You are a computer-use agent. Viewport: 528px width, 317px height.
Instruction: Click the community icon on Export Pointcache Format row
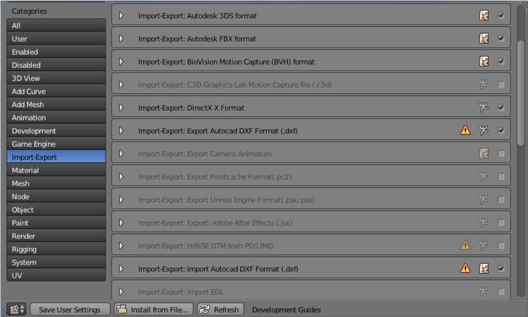483,176
